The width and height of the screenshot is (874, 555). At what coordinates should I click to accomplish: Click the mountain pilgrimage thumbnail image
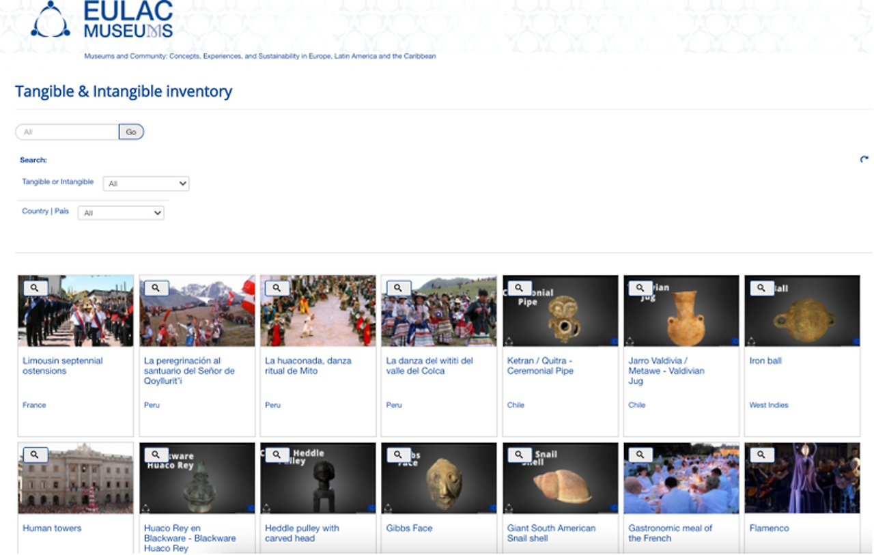(x=197, y=311)
